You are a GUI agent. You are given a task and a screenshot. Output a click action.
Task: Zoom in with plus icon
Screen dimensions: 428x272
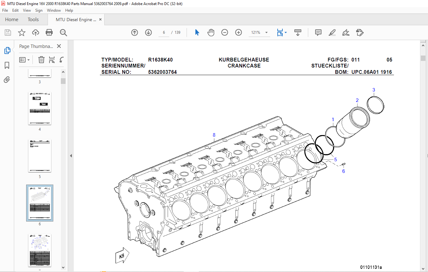[239, 33]
